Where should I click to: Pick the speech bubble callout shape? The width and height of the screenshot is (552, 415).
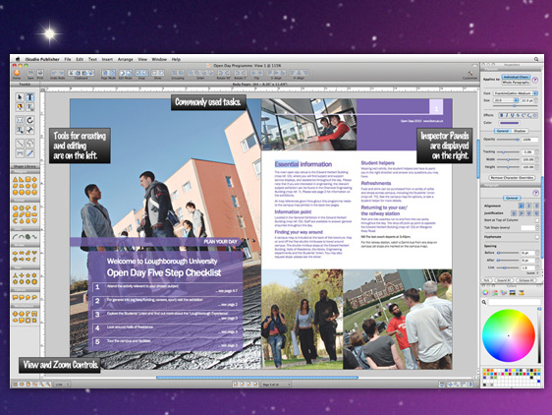(15, 298)
